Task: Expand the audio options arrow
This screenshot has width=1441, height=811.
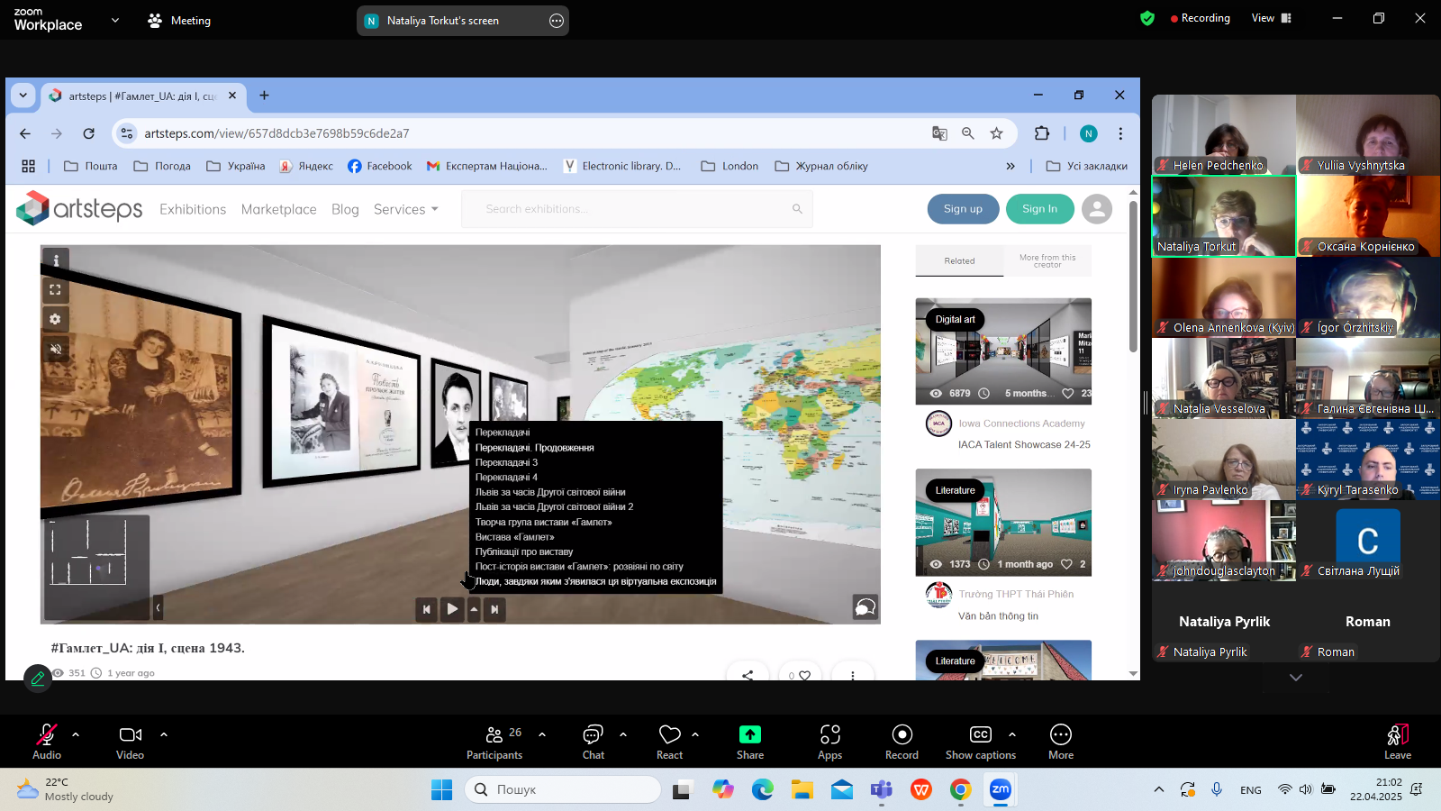Action: click(76, 734)
